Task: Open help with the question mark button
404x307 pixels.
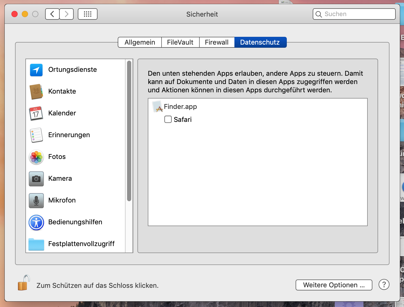Action: tap(384, 284)
